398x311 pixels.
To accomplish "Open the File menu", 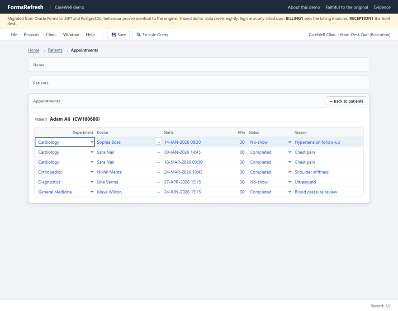I will click(x=14, y=34).
